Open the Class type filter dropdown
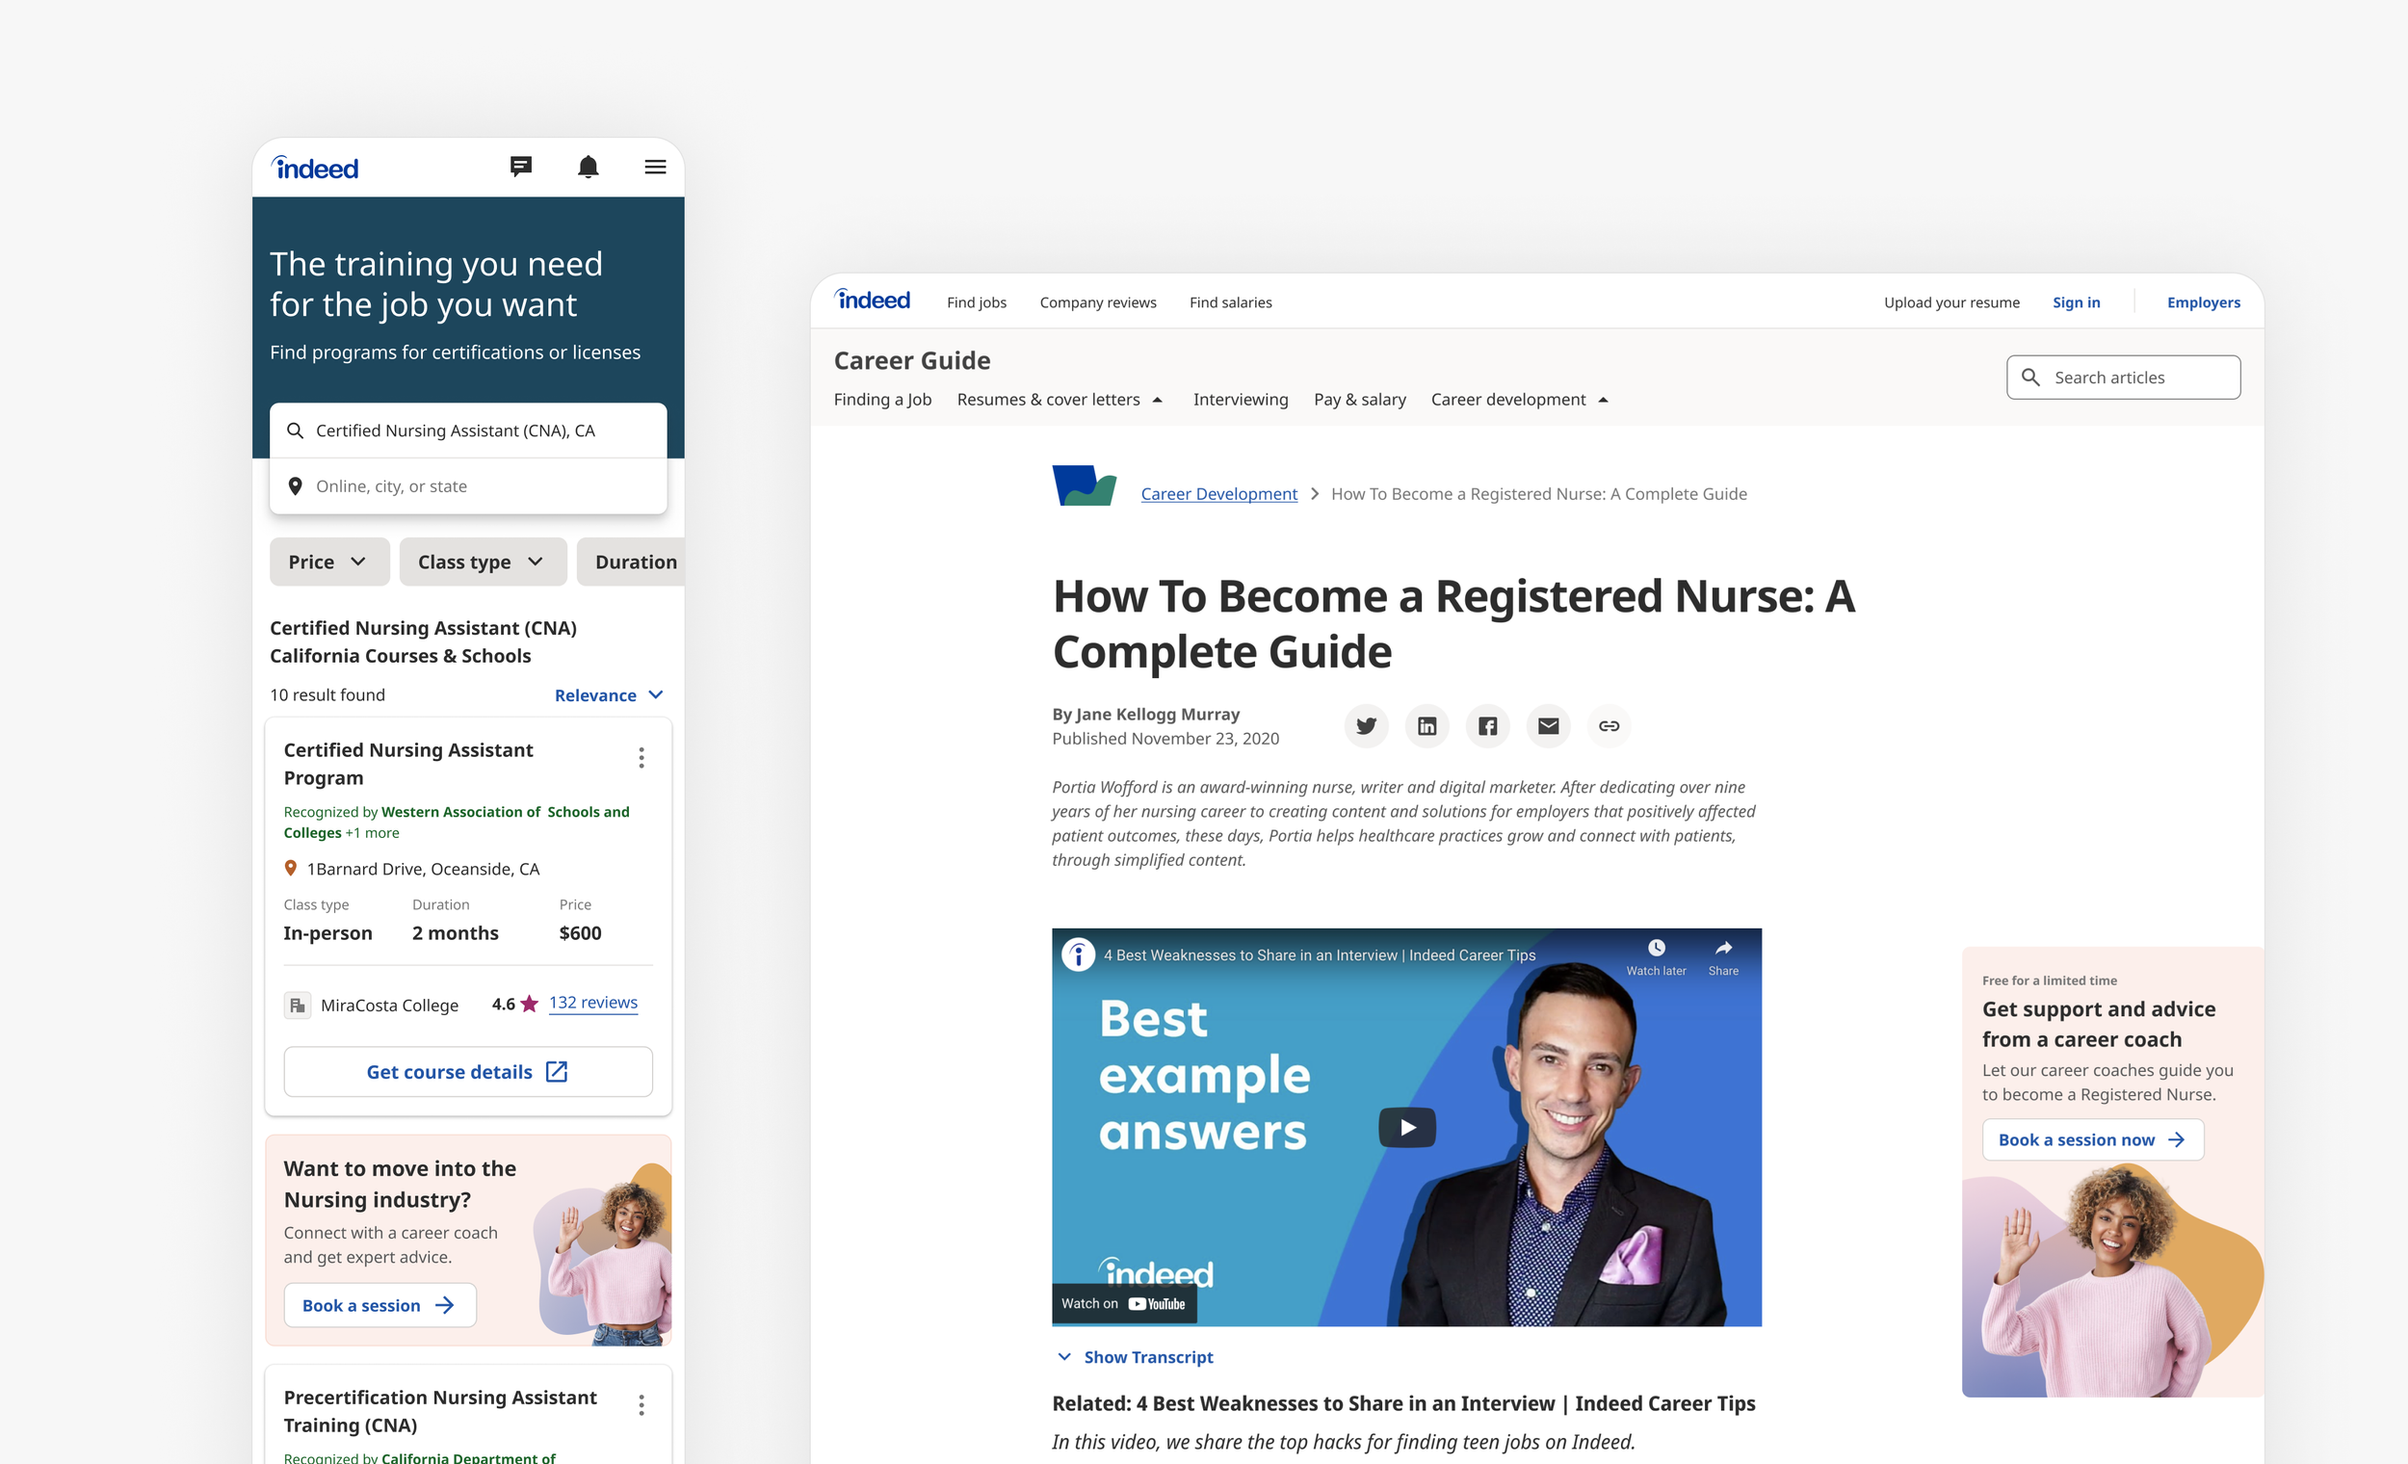 (x=482, y=562)
